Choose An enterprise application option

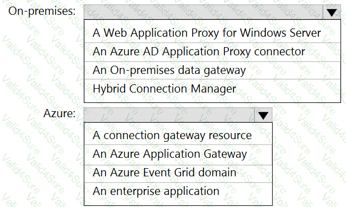(178, 191)
